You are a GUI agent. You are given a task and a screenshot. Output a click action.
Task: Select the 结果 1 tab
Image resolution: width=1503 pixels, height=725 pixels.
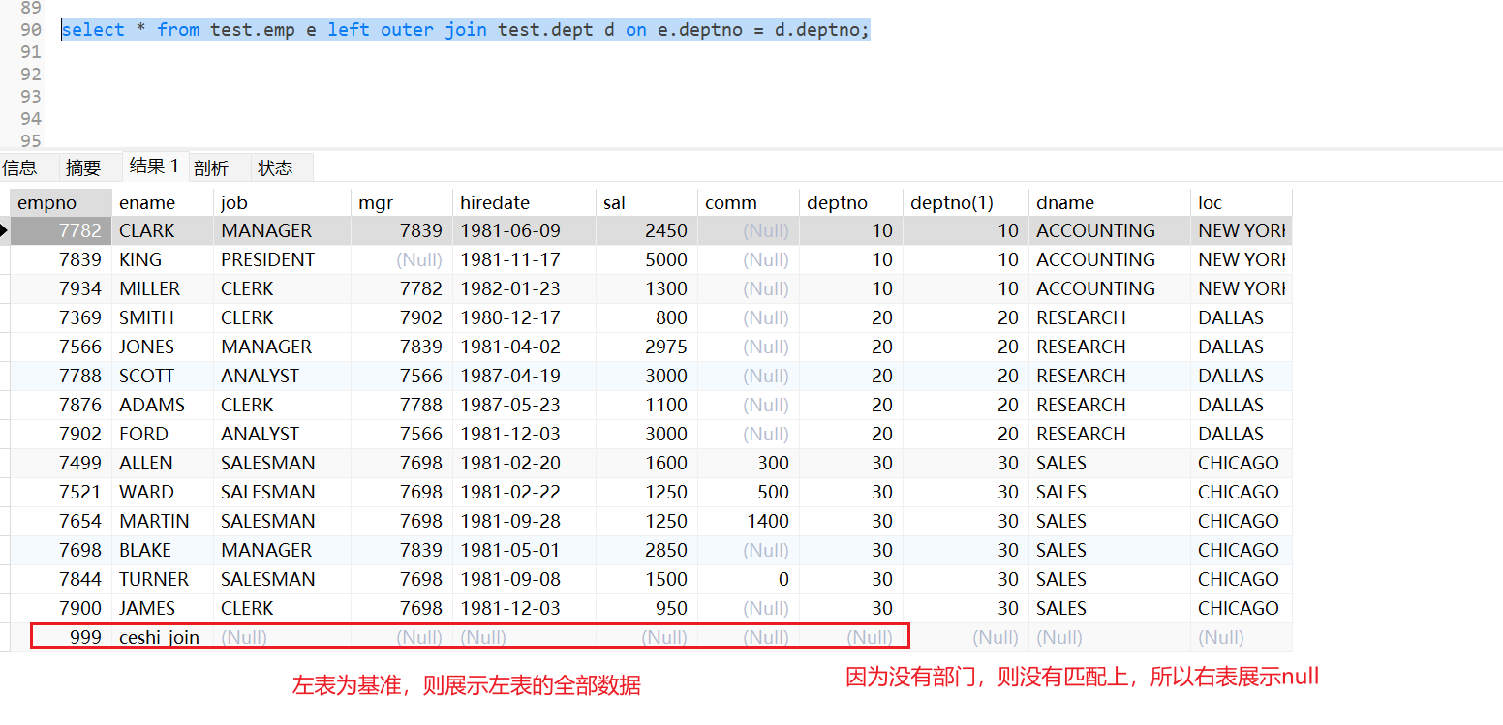(x=154, y=166)
